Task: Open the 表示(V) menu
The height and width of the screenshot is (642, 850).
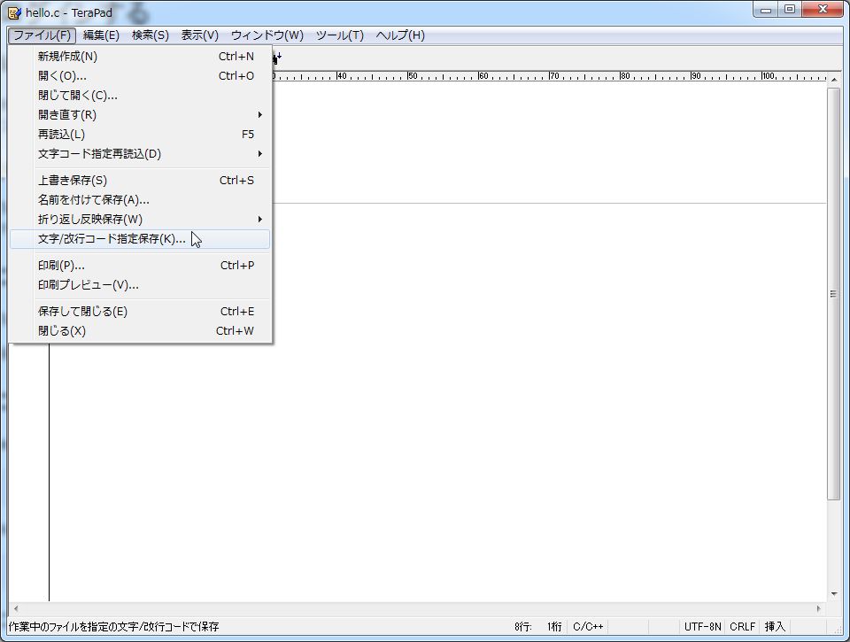Action: pos(199,35)
